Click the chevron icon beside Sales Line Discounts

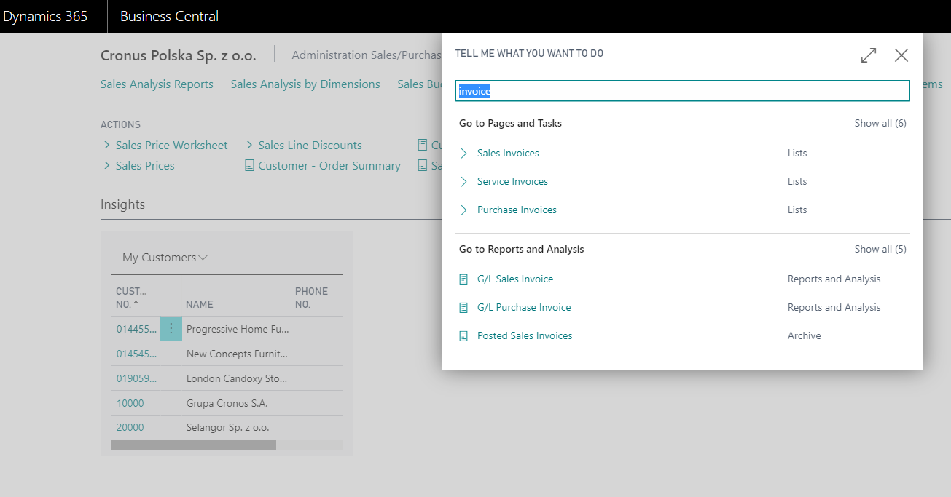point(250,146)
